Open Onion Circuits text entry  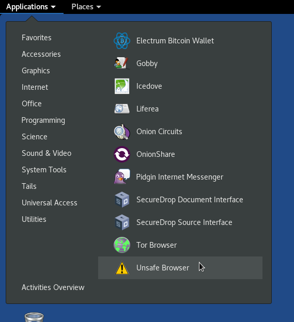(x=159, y=132)
